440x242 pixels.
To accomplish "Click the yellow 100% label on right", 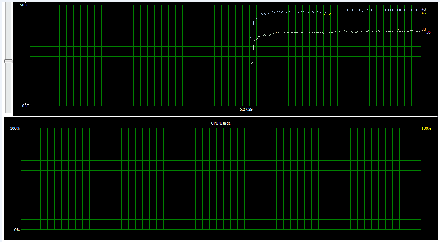I will pyautogui.click(x=426, y=128).
